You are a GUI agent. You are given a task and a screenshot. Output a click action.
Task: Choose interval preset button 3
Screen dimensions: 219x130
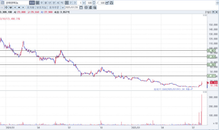click(x=75, y=3)
